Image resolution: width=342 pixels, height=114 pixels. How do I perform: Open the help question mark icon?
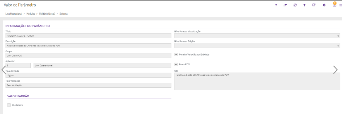276,5
